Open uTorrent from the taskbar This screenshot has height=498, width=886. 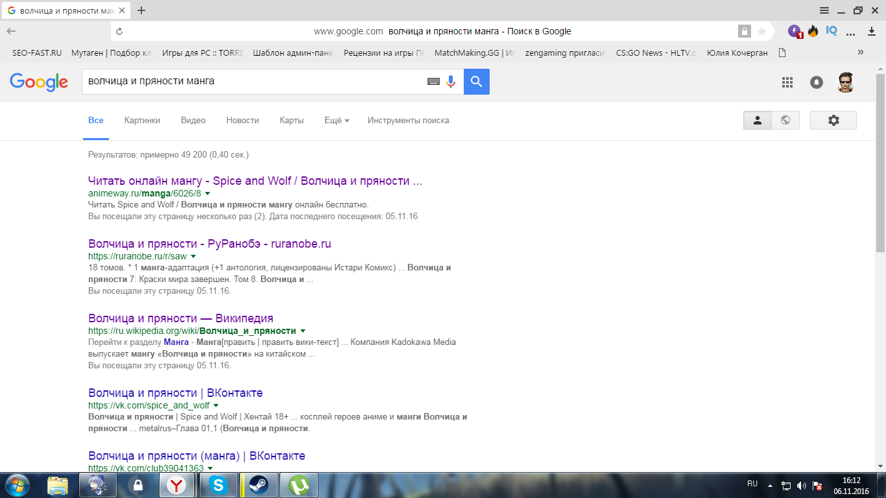pos(299,485)
